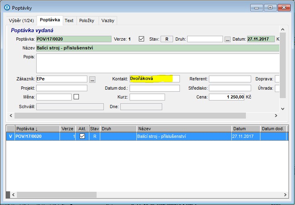Click the Datum column header
The image size is (295, 205).
click(246, 129)
